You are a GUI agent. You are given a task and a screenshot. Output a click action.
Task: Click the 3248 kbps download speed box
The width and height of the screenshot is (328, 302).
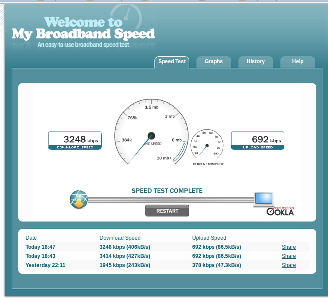[75, 141]
